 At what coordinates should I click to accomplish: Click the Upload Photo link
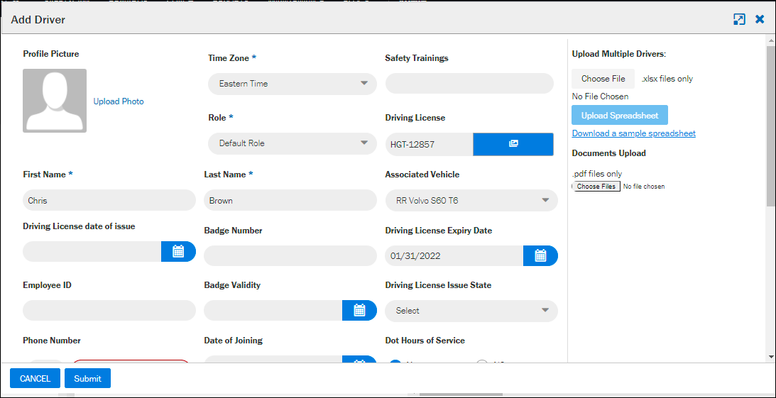tap(119, 101)
